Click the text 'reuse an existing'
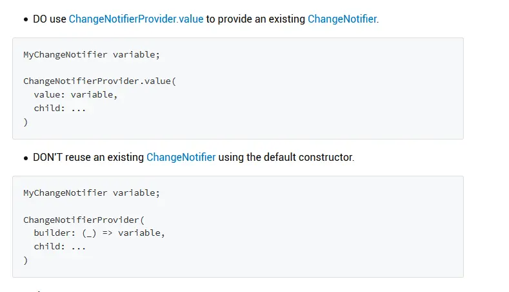This screenshot has width=509, height=292. (x=105, y=158)
